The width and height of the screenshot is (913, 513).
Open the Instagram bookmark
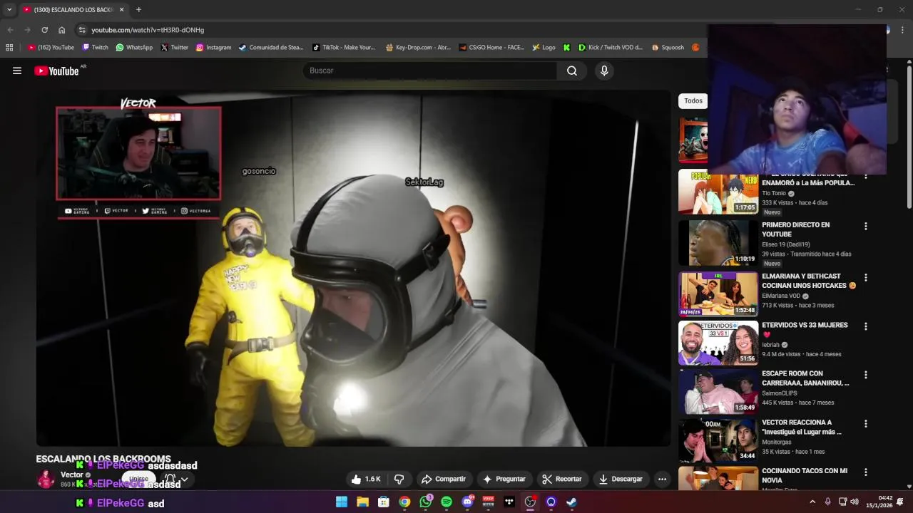coord(213,48)
